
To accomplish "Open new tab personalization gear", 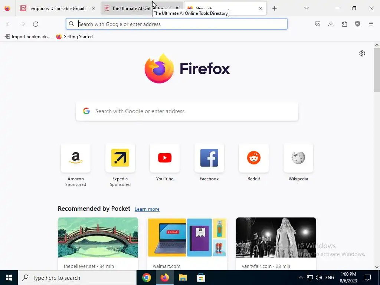I will pos(362,53).
